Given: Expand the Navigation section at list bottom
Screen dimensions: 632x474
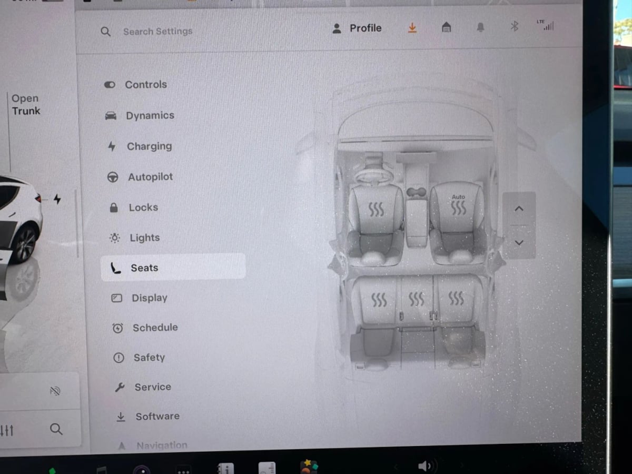Looking at the screenshot, I should pos(161,444).
